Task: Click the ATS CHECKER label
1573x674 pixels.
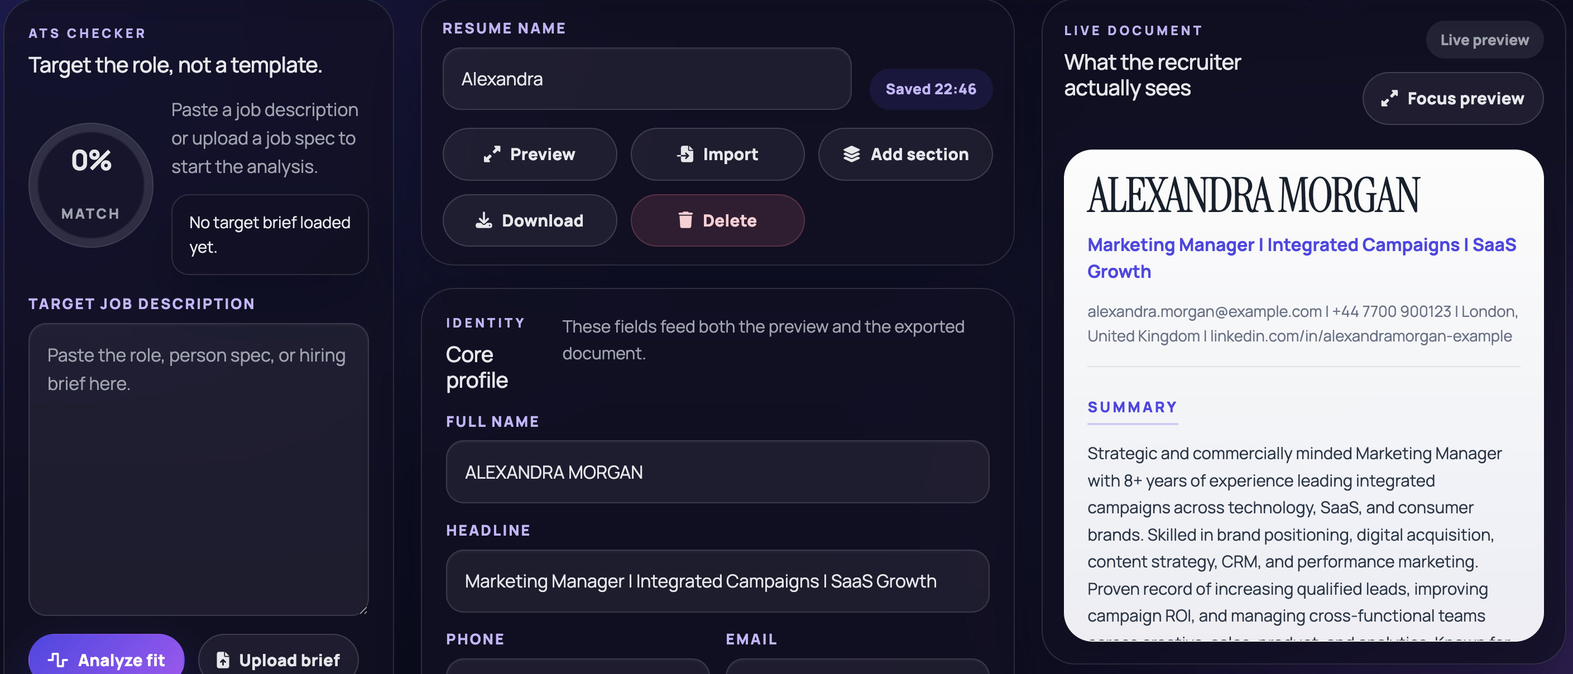Action: (x=87, y=33)
